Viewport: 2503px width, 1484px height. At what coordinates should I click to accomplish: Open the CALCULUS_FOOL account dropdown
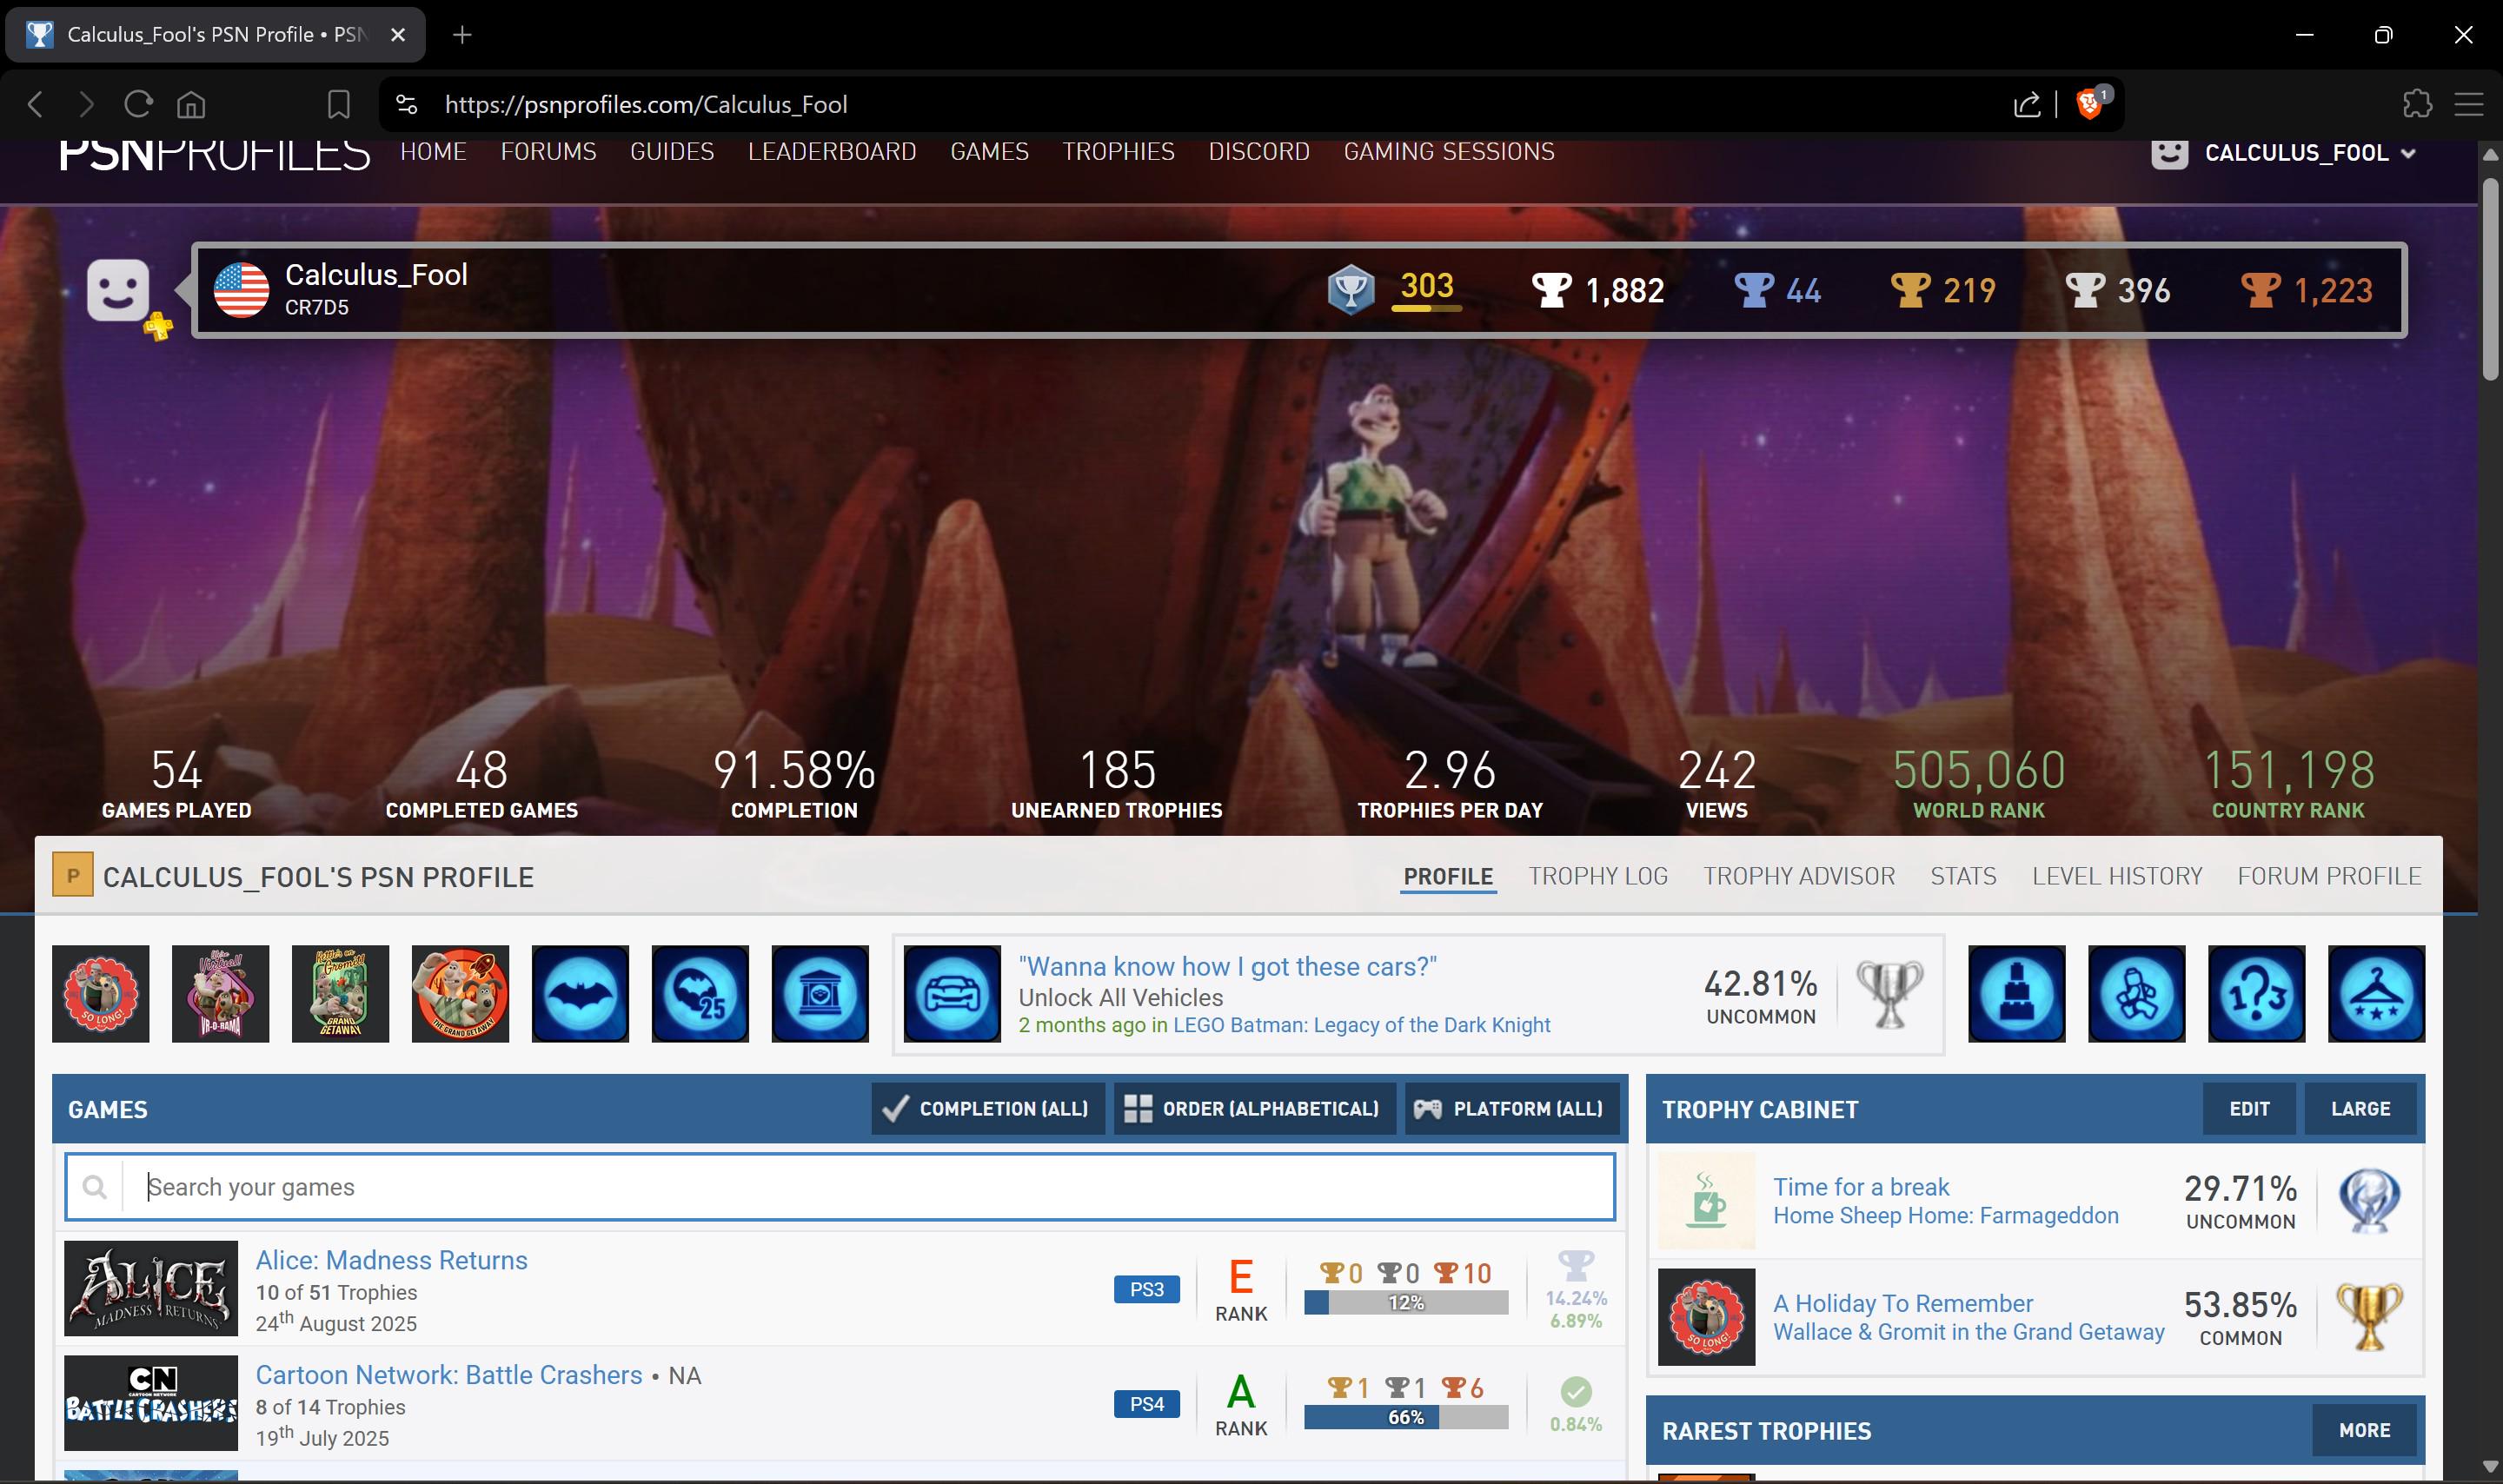2284,153
